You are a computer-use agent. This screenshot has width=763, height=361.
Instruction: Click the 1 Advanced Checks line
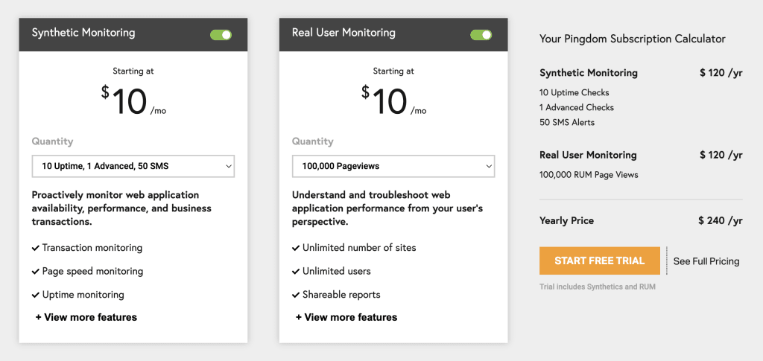pyautogui.click(x=577, y=107)
